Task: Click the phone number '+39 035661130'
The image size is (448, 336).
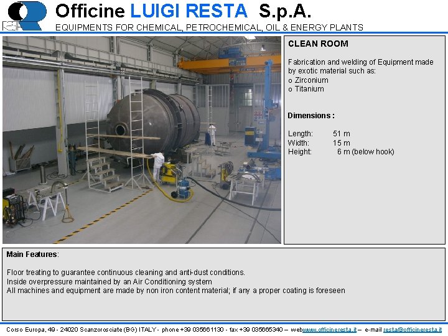Action: point(202,330)
